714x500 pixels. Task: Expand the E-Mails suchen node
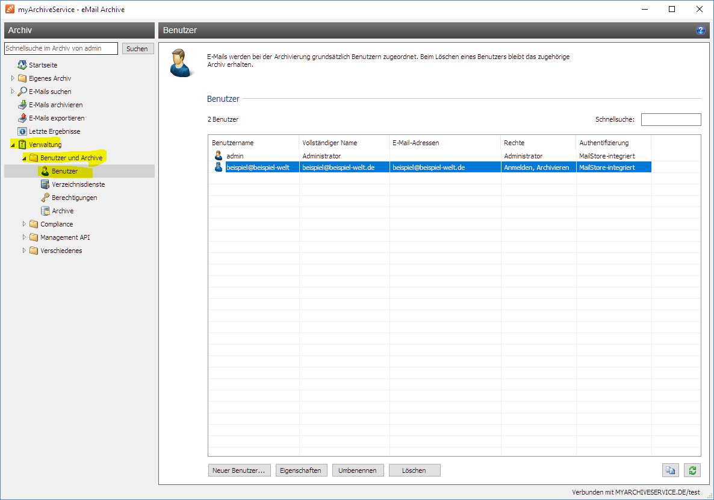tap(13, 92)
